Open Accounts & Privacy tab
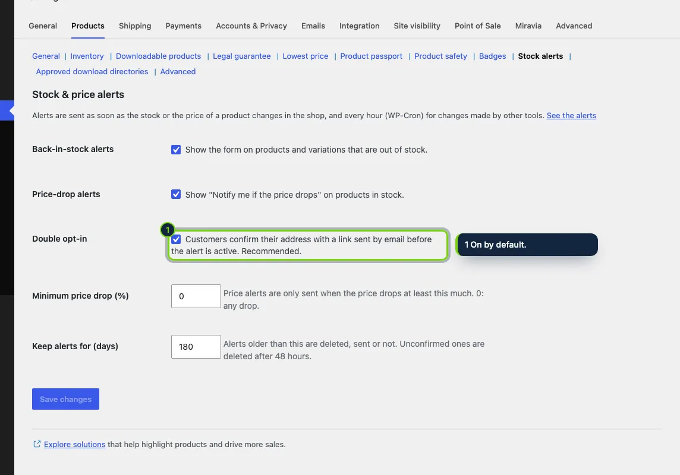 251,26
